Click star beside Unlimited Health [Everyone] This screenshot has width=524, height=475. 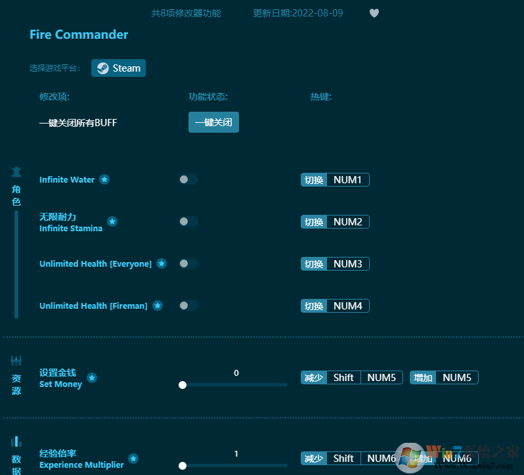click(x=162, y=263)
